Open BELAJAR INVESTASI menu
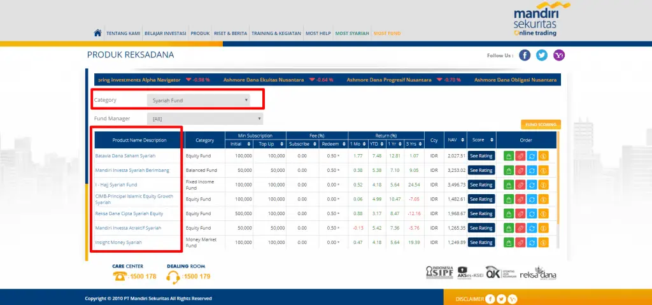 (x=165, y=33)
